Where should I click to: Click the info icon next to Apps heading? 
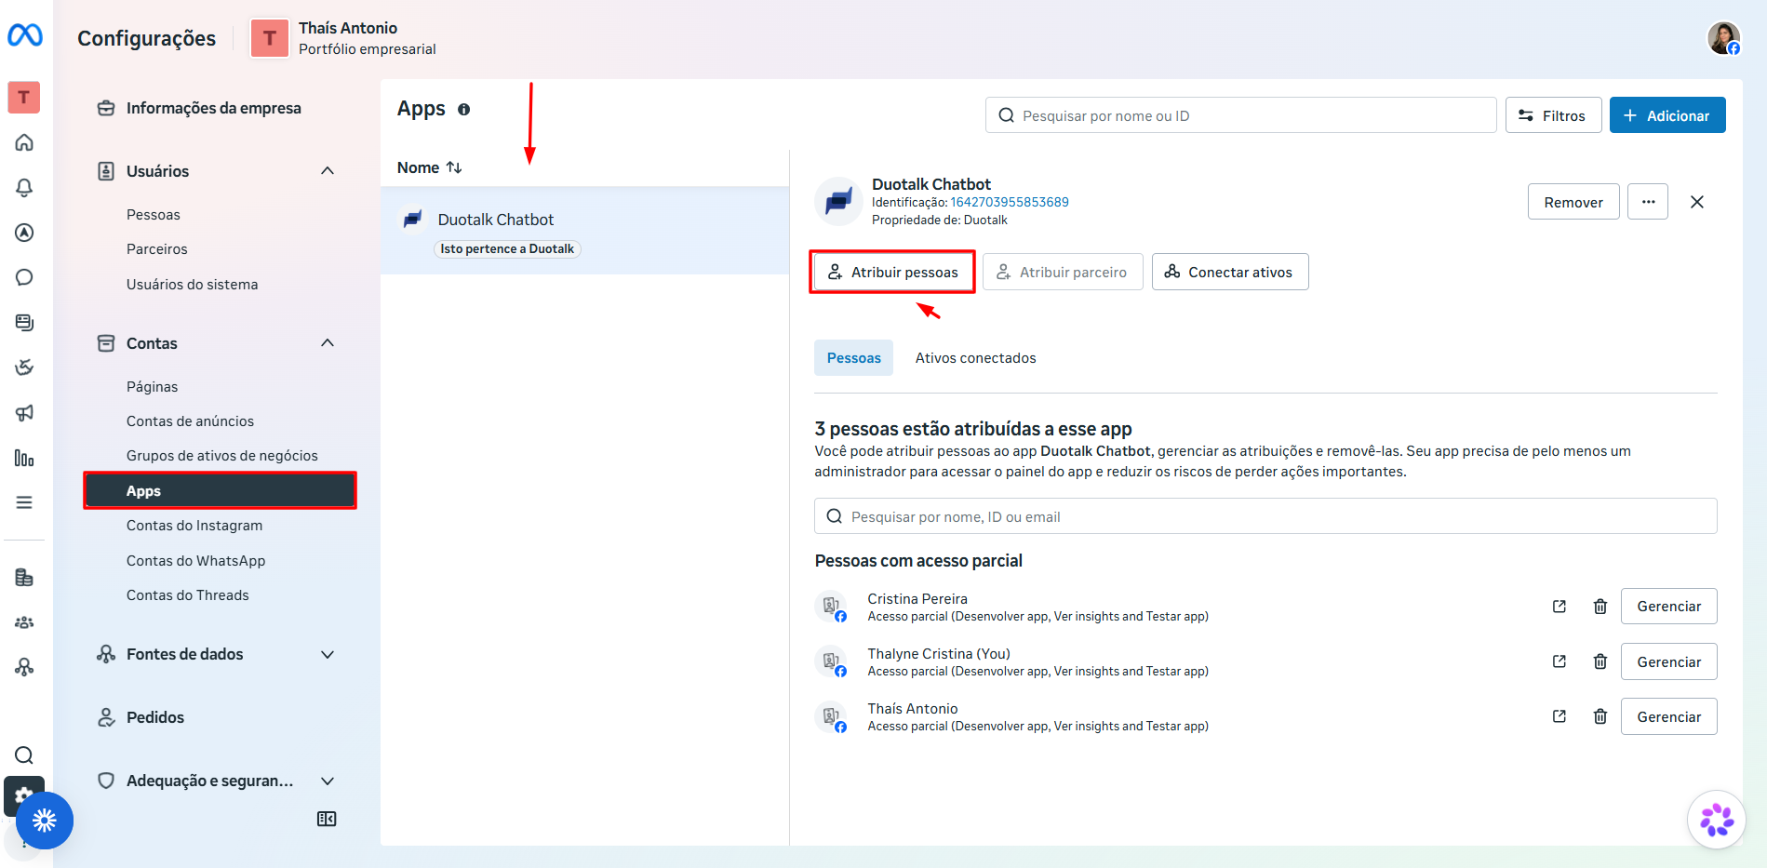point(463,110)
